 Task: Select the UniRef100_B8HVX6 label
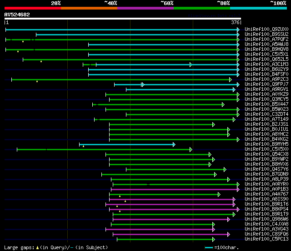pyautogui.click(x=266, y=164)
